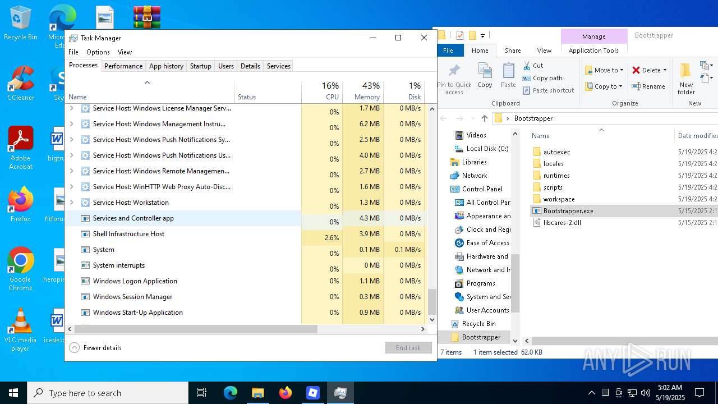Select the VLC media player desktop icon

21,330
